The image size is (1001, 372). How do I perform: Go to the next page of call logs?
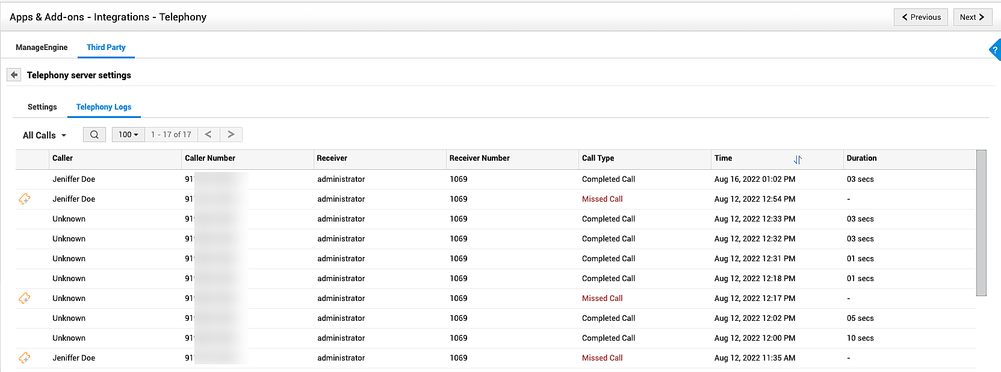click(231, 135)
